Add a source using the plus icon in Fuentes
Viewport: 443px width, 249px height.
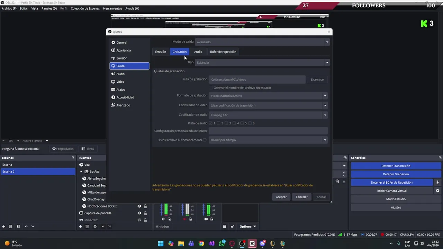point(80,227)
